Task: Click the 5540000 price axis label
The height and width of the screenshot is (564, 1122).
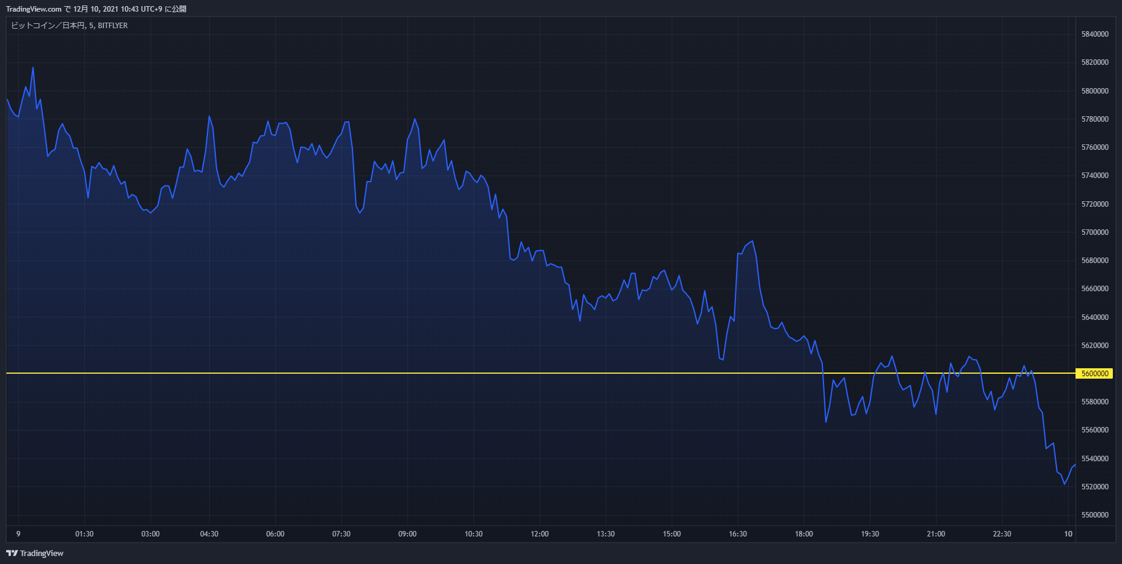Action: pyautogui.click(x=1095, y=459)
